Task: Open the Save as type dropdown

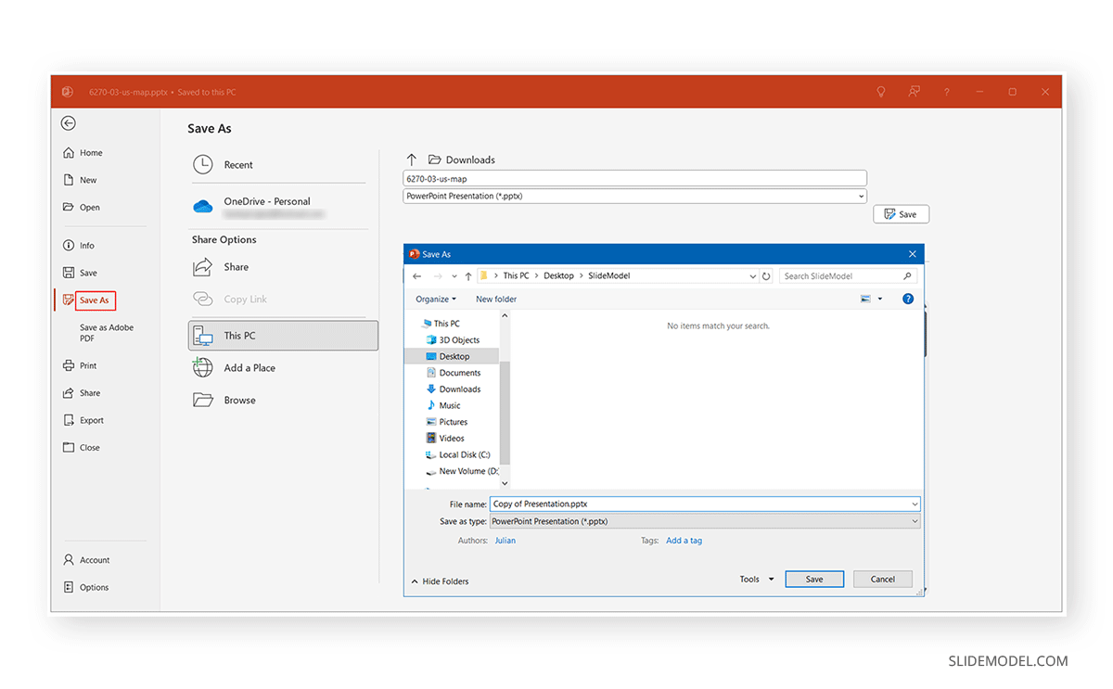Action: point(704,522)
